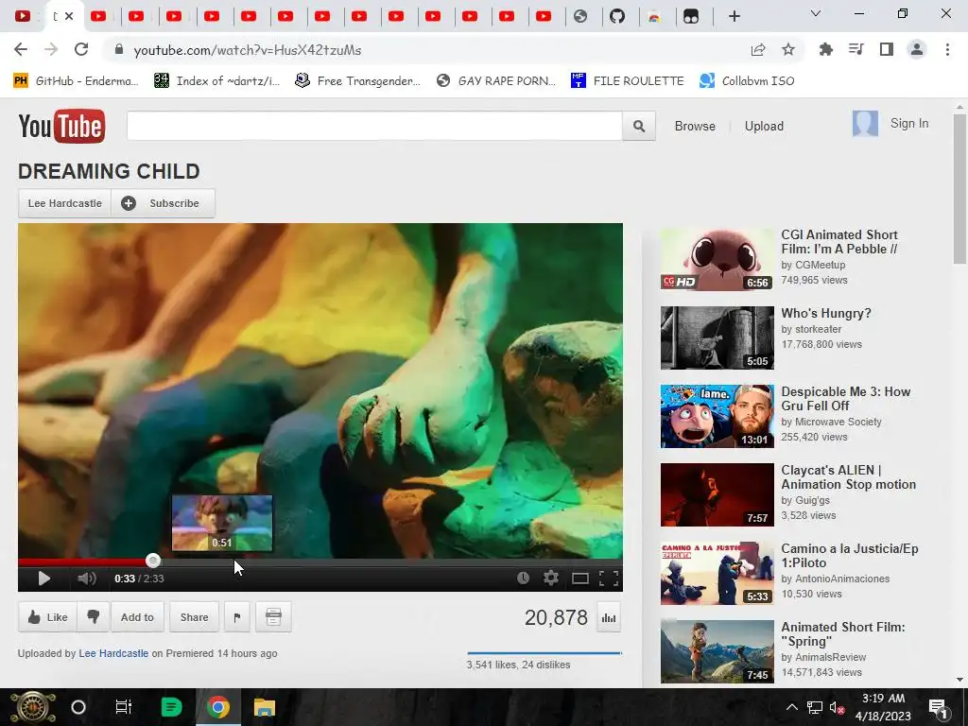Viewport: 968px width, 726px height.
Task: Open the Start menu orb
Action: (33, 707)
